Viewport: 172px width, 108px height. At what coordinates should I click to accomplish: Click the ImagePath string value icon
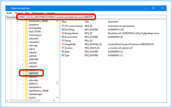pyautogui.click(x=62, y=44)
